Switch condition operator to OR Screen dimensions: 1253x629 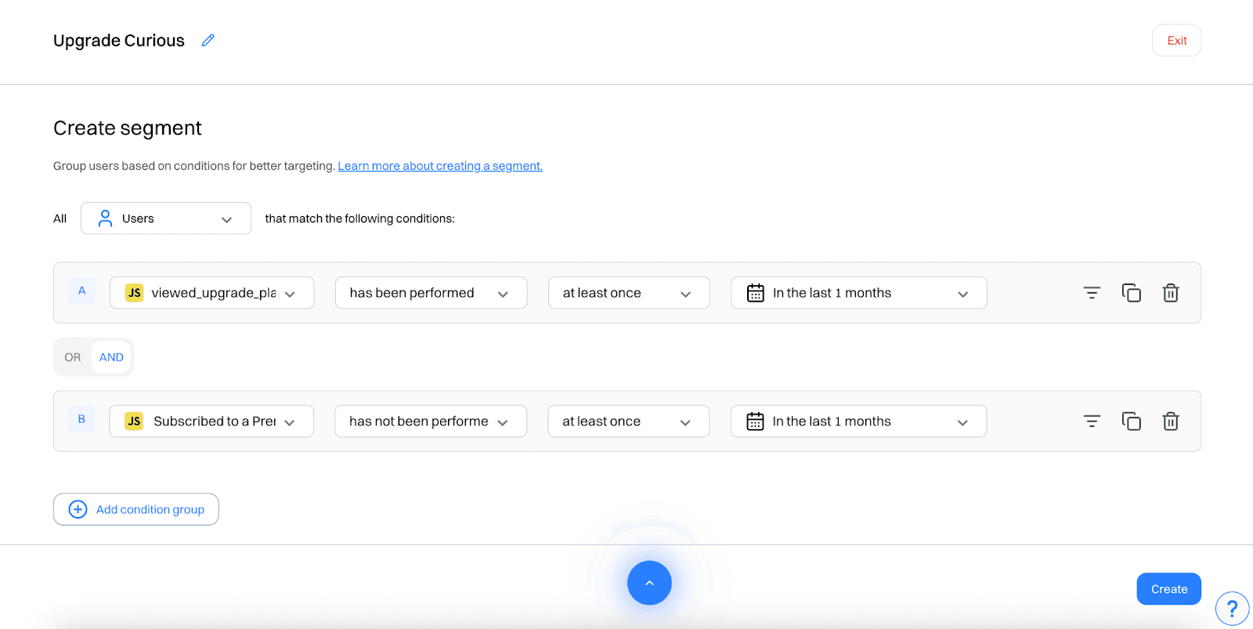pos(73,357)
